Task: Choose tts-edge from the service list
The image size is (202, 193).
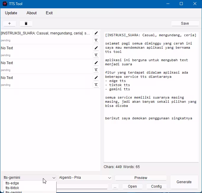Action: tap(12, 183)
